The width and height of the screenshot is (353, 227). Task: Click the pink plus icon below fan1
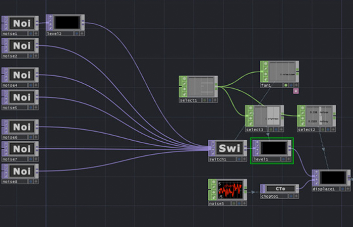pos(296,91)
